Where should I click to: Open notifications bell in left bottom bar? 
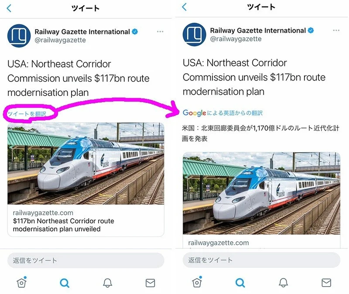[107, 283]
